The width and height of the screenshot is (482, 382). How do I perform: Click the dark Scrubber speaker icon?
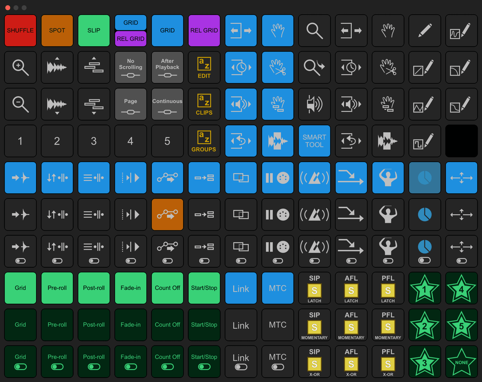pyautogui.click(x=314, y=104)
